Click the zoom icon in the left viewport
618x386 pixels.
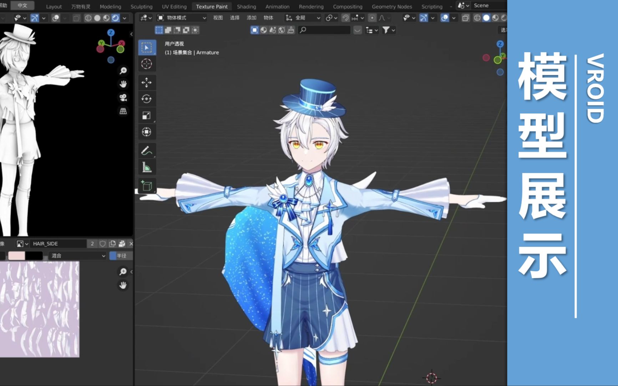pos(123,71)
